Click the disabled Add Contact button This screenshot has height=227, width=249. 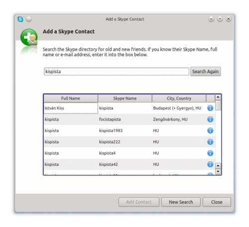pyautogui.click(x=139, y=202)
